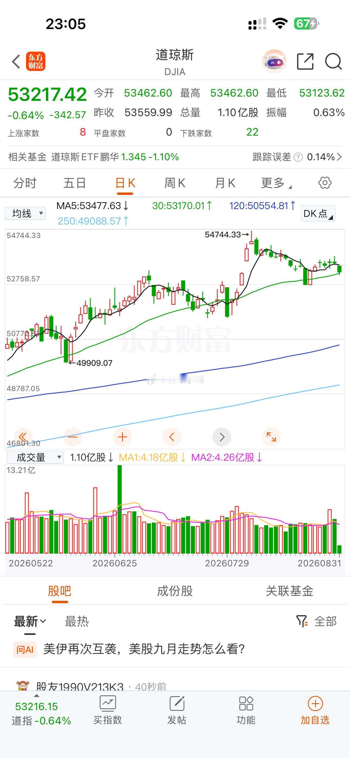Open the 成交量 indicator dropdown
The image size is (350, 758).
pyautogui.click(x=35, y=457)
